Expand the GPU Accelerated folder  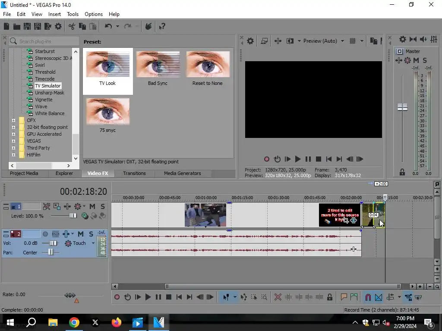pos(13,134)
